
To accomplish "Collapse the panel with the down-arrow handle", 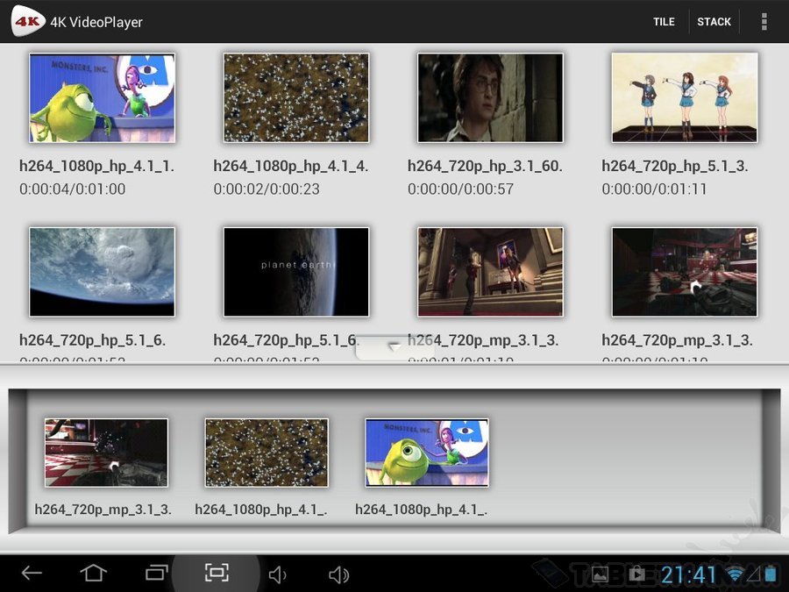I will coord(394,348).
